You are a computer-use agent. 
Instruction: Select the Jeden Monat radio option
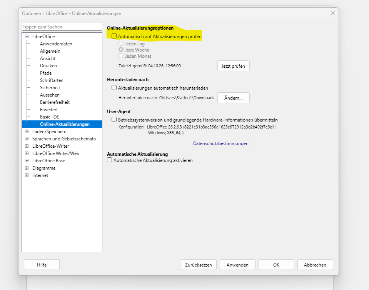tap(121, 56)
